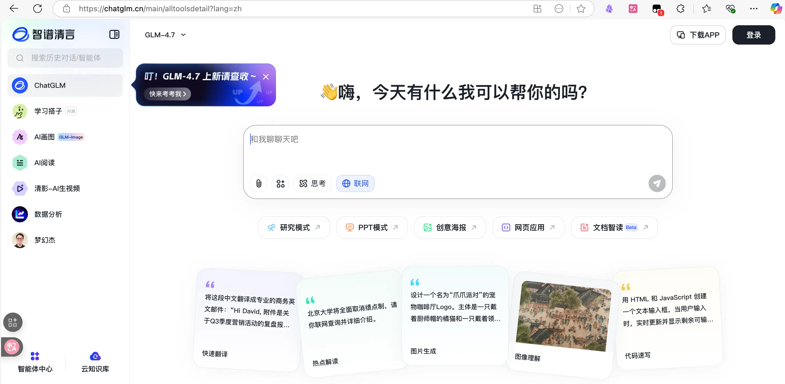Click the floating grid widget icon on the left
Image resolution: width=785 pixels, height=384 pixels.
tap(13, 322)
